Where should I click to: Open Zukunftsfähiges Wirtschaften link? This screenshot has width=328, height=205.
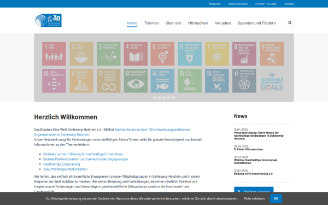(65, 169)
